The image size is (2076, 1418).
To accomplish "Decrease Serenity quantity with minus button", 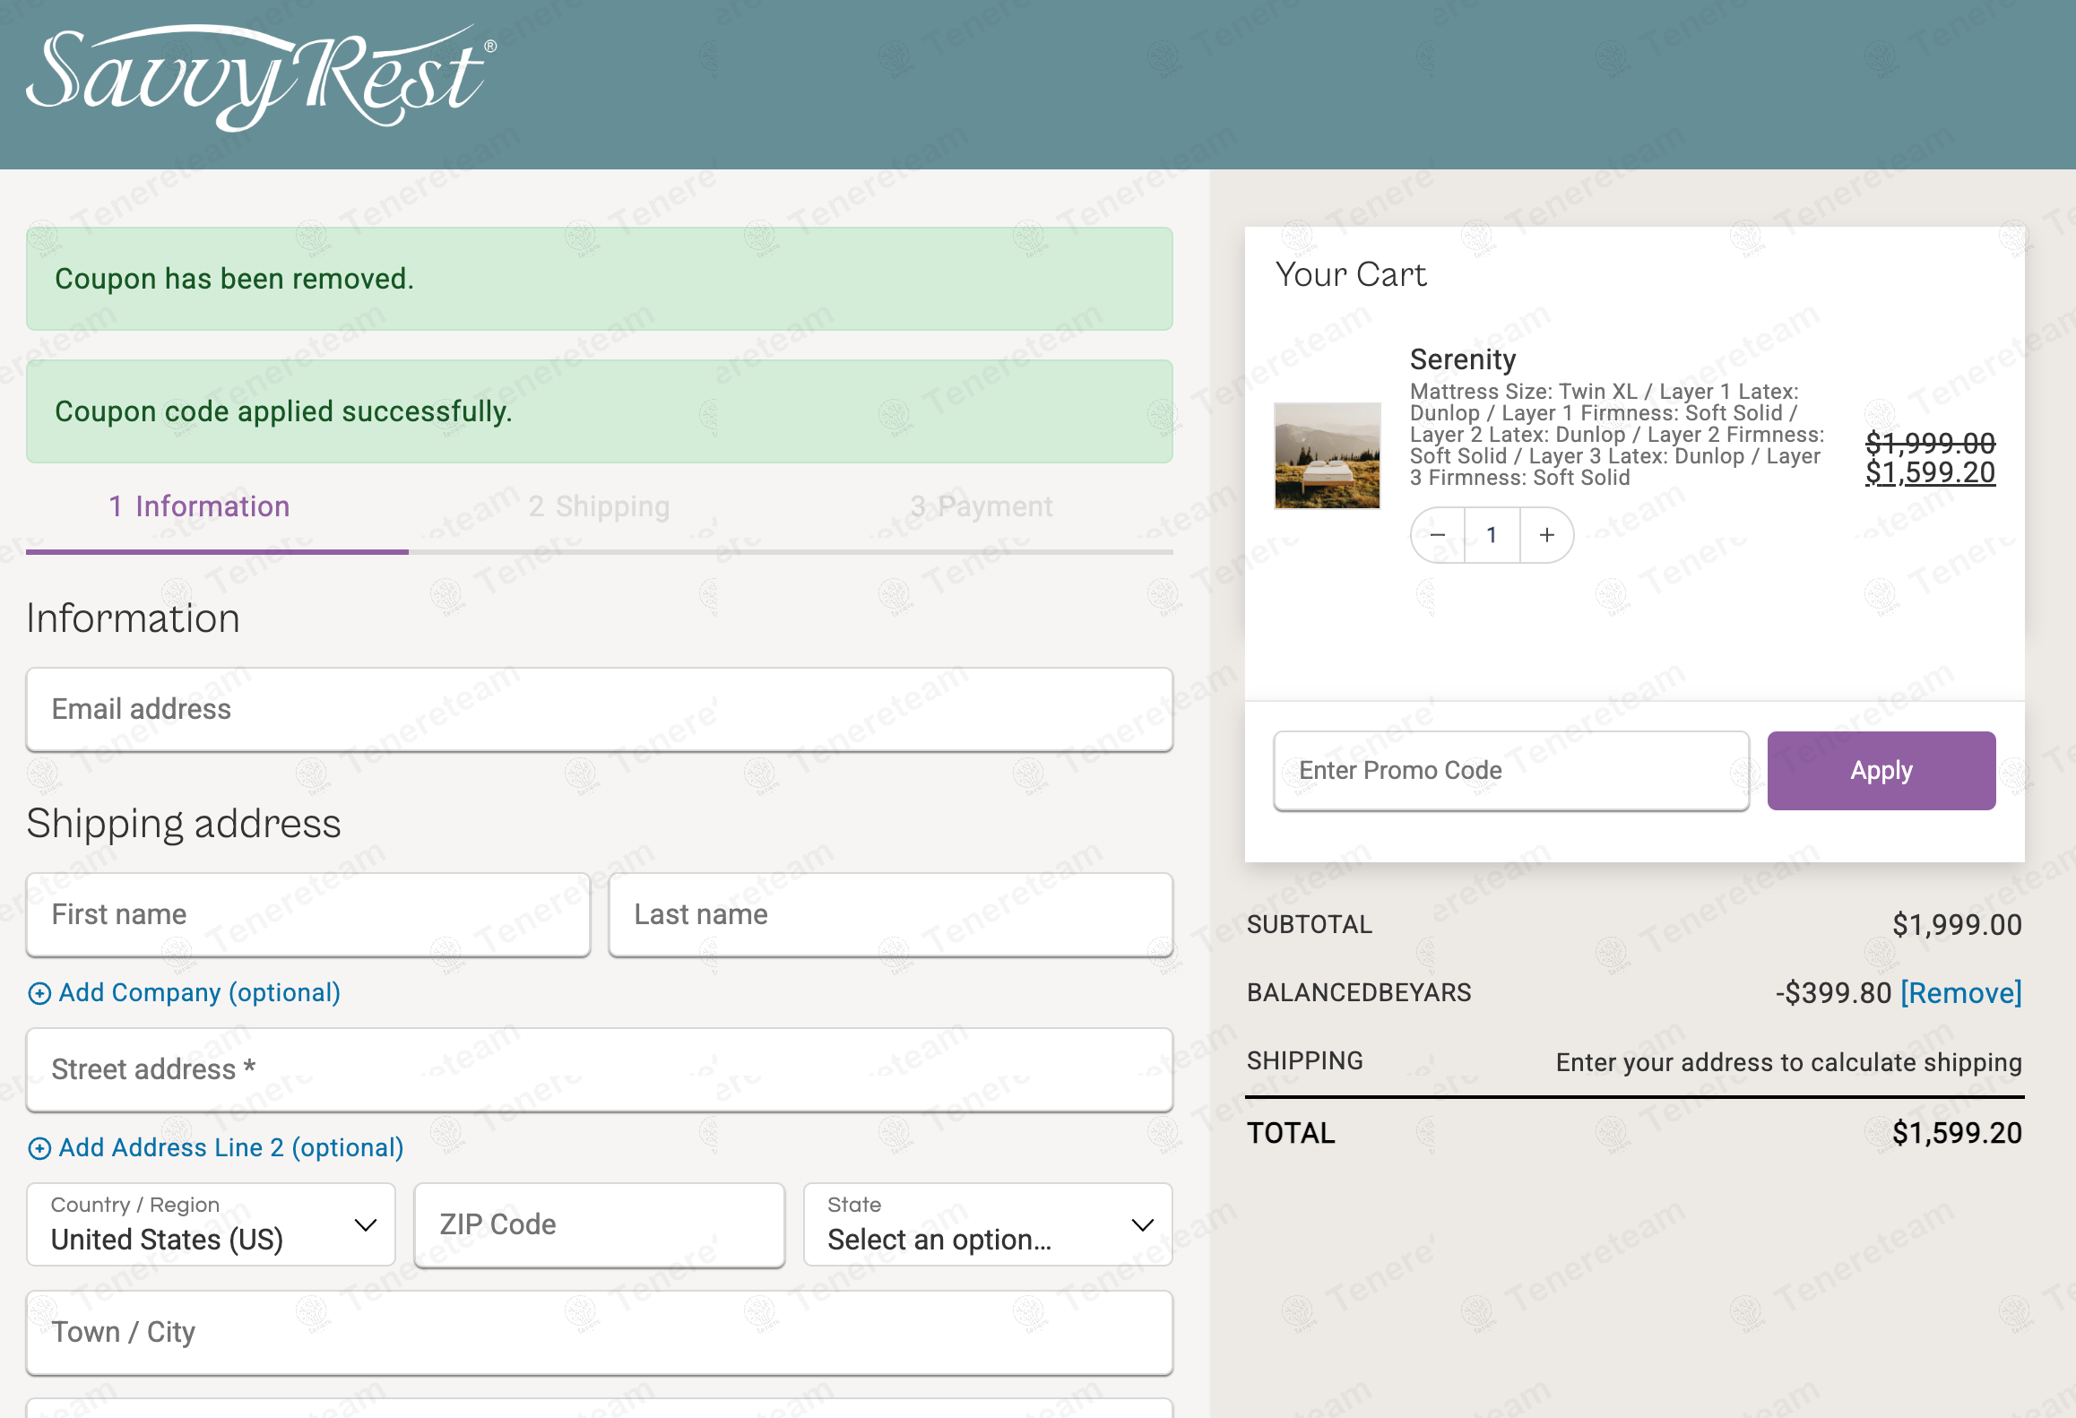I will tap(1438, 535).
